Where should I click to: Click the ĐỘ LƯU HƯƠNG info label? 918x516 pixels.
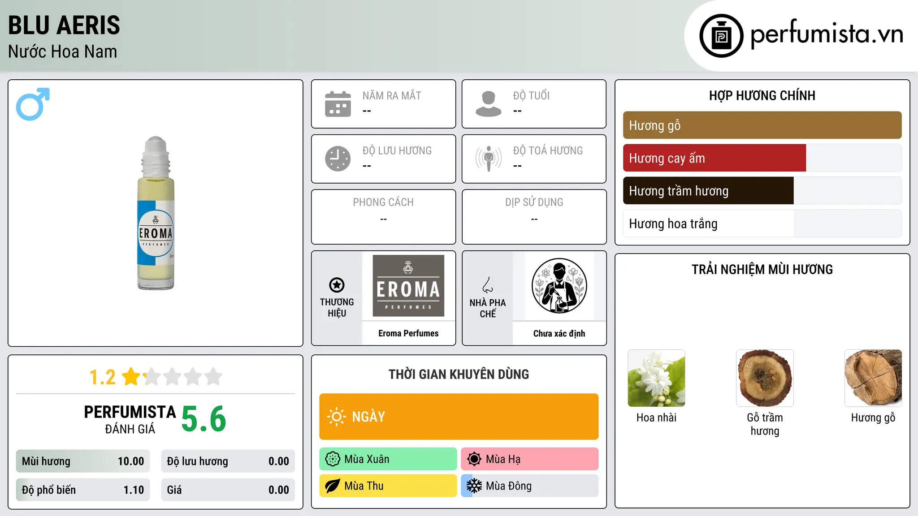397,150
